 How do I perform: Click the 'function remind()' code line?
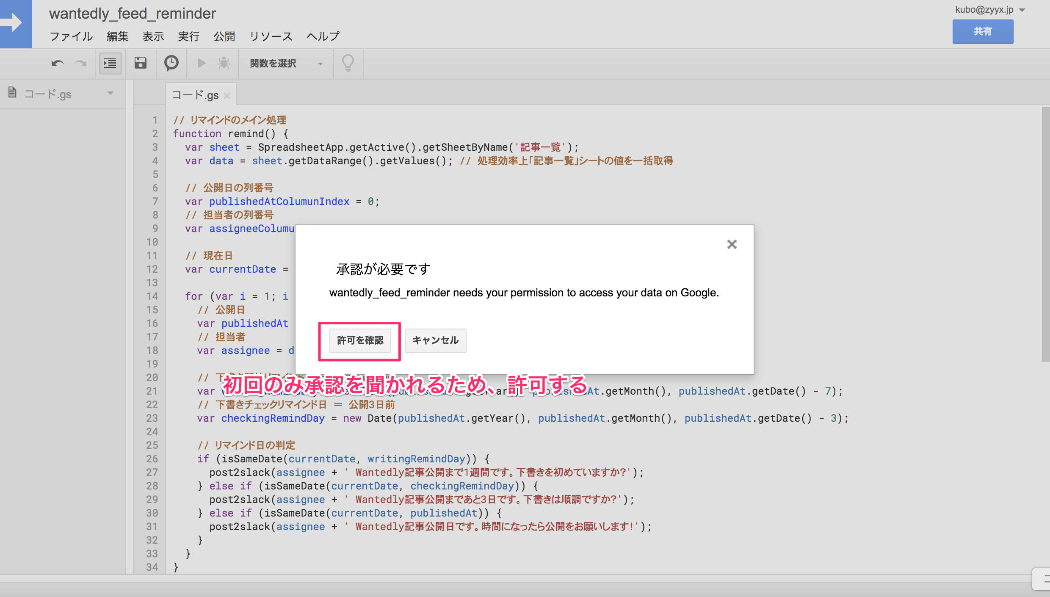231,133
